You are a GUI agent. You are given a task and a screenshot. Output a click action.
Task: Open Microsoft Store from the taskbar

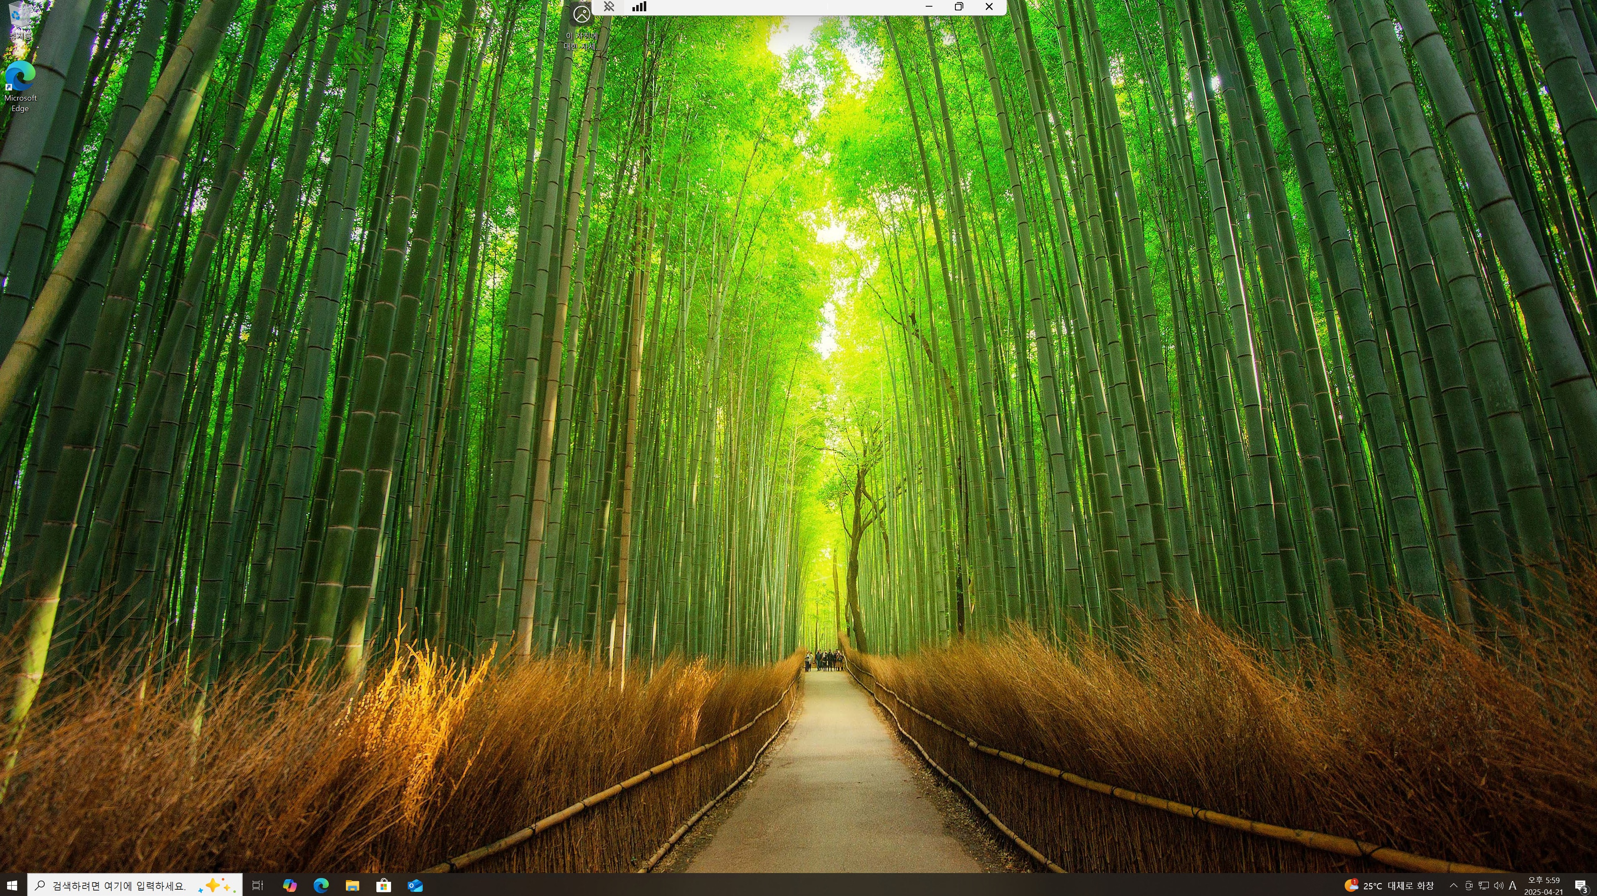[x=384, y=886]
